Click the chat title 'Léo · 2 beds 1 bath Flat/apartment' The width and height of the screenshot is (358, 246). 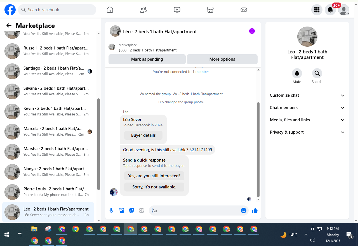[x=160, y=32]
